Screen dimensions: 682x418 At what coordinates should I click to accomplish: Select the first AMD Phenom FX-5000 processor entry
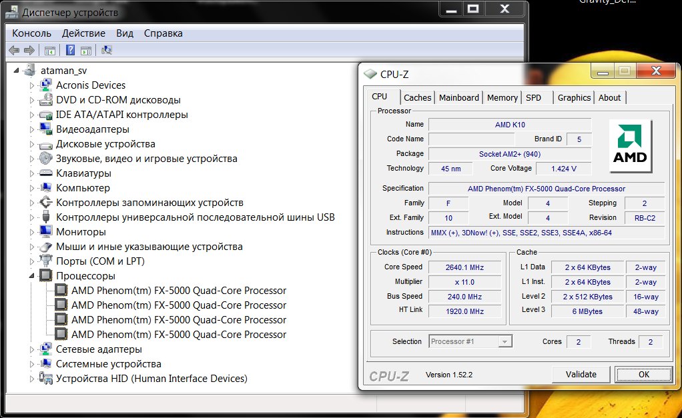[179, 290]
